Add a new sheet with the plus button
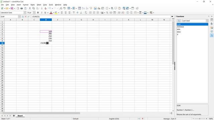214x120 pixels. click(14, 116)
